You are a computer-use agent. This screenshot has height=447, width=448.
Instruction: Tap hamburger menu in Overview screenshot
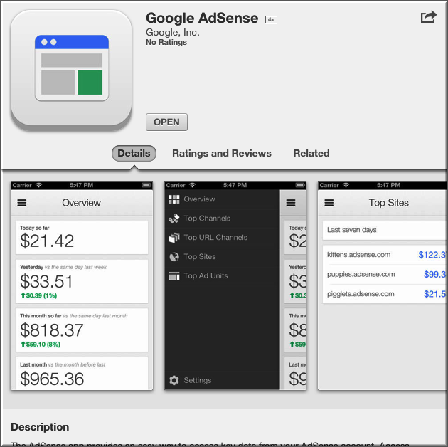(x=22, y=203)
